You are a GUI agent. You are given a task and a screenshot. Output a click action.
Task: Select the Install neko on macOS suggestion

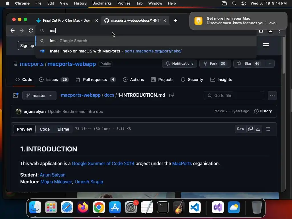[x=146, y=51]
